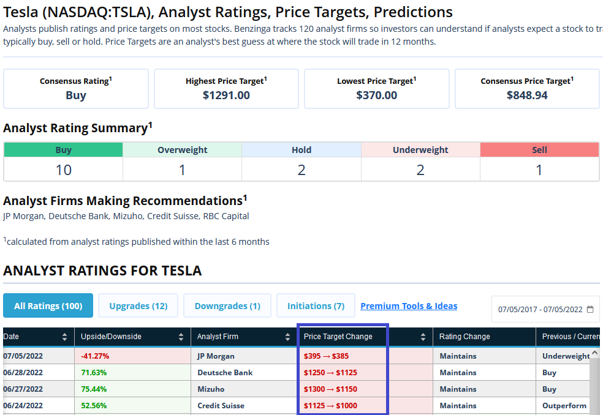The image size is (603, 415).
Task: Switch to the Upgrades (12) tab
Action: click(137, 305)
